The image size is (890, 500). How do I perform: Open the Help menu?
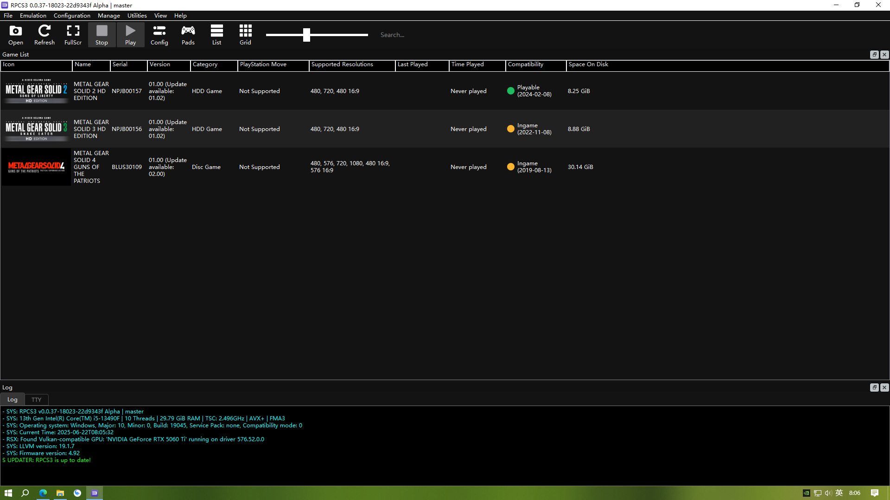click(180, 15)
